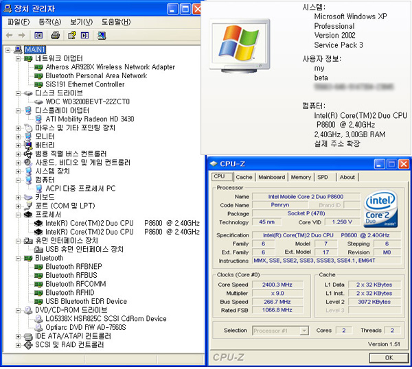
Task: Click the Print toolbar icon
Action: tap(55, 35)
